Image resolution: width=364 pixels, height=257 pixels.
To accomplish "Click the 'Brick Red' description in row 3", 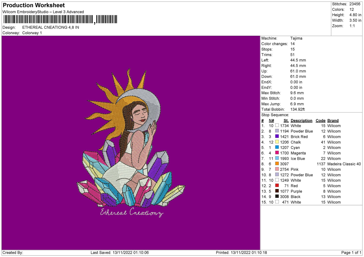I will tap(299, 137).
